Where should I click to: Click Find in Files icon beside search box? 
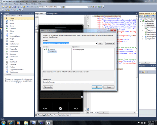pyautogui.click(x=63, y=7)
